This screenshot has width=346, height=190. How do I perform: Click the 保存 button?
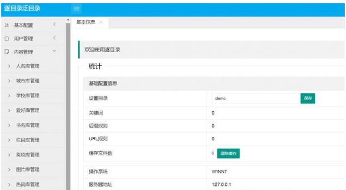point(308,98)
